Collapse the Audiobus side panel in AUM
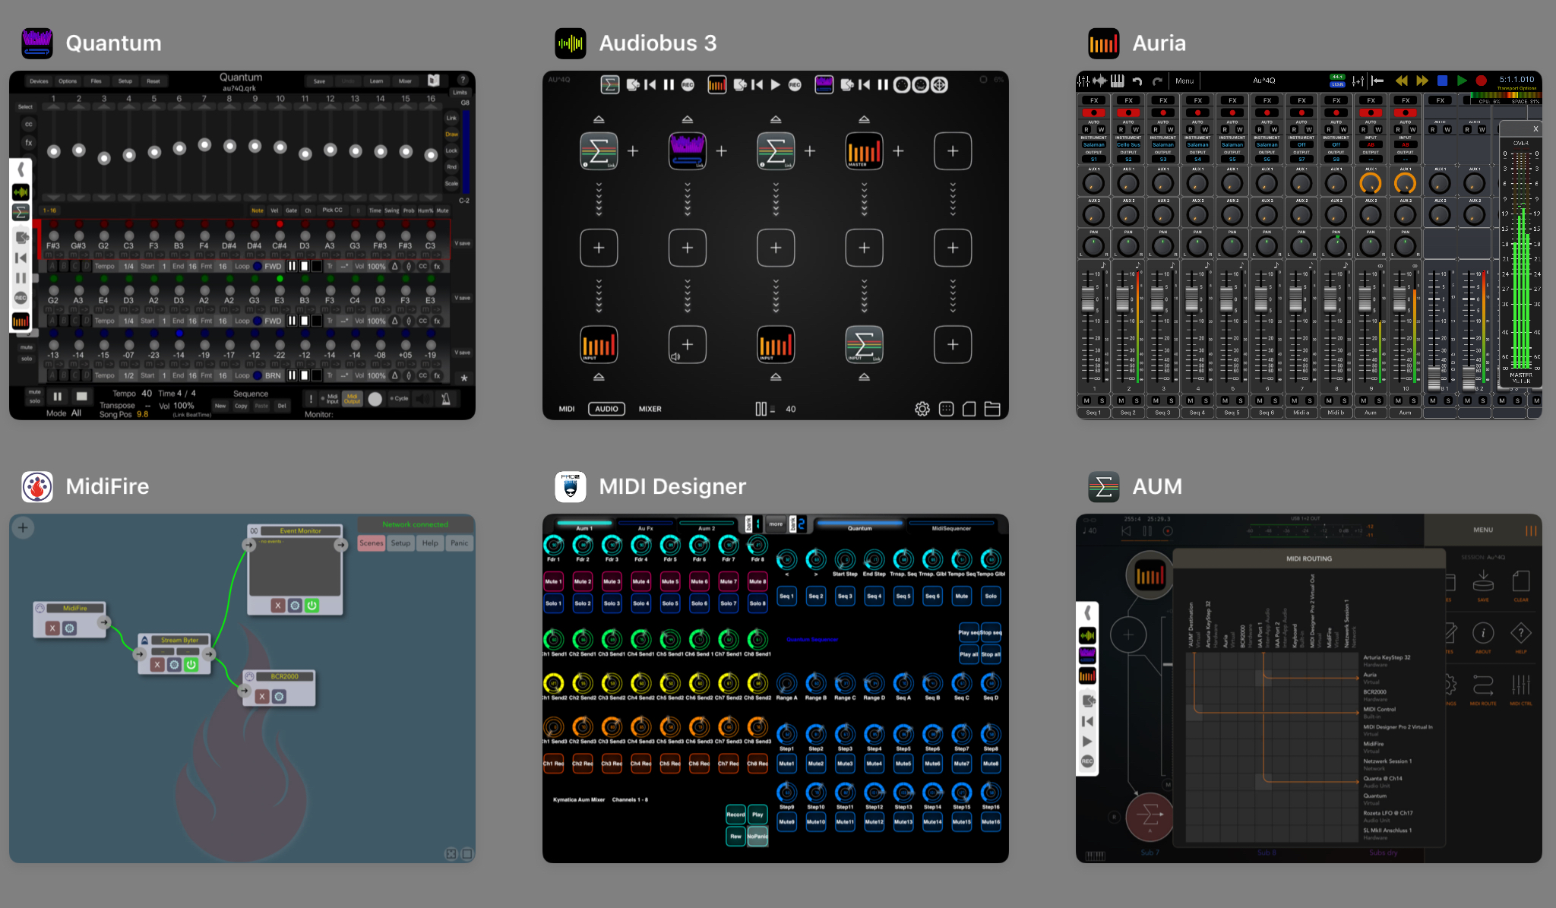Screen dimensions: 1556x908 point(1087,612)
